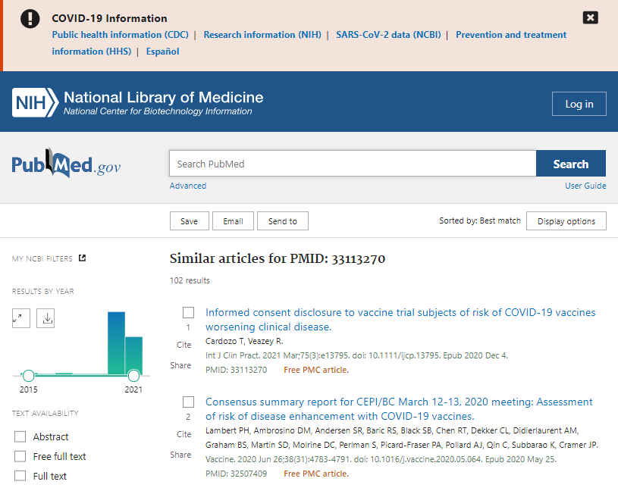The height and width of the screenshot is (491, 618).
Task: Click the 2015 year slider handle
Action: (28, 376)
